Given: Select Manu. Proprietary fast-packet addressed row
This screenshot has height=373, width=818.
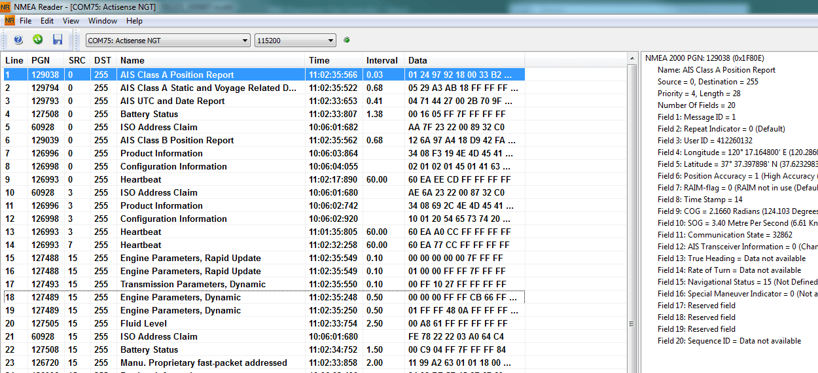Looking at the screenshot, I should pyautogui.click(x=263, y=363).
